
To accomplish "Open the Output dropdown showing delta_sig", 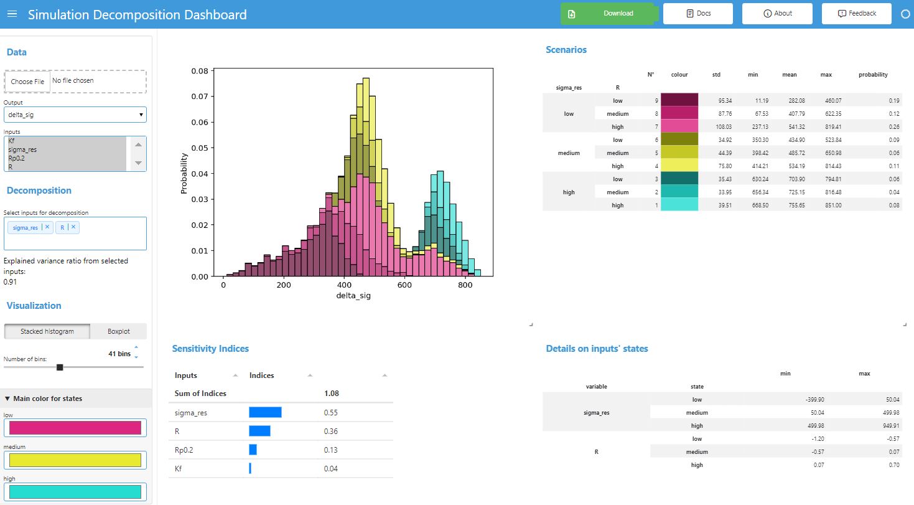I will point(75,114).
